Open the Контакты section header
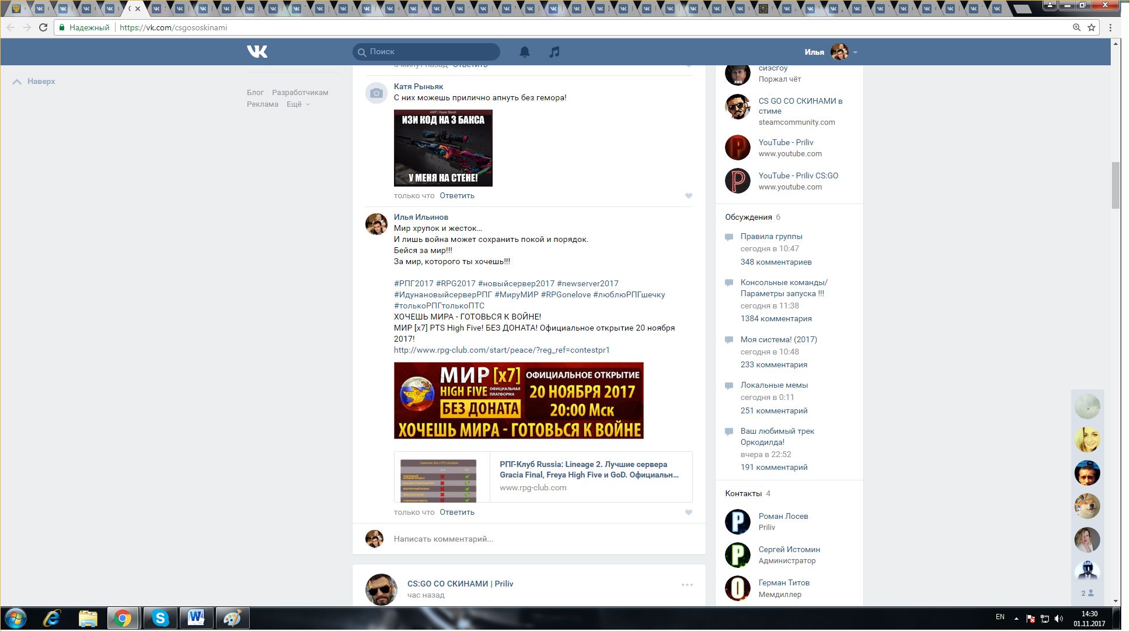This screenshot has width=1130, height=632. (743, 494)
